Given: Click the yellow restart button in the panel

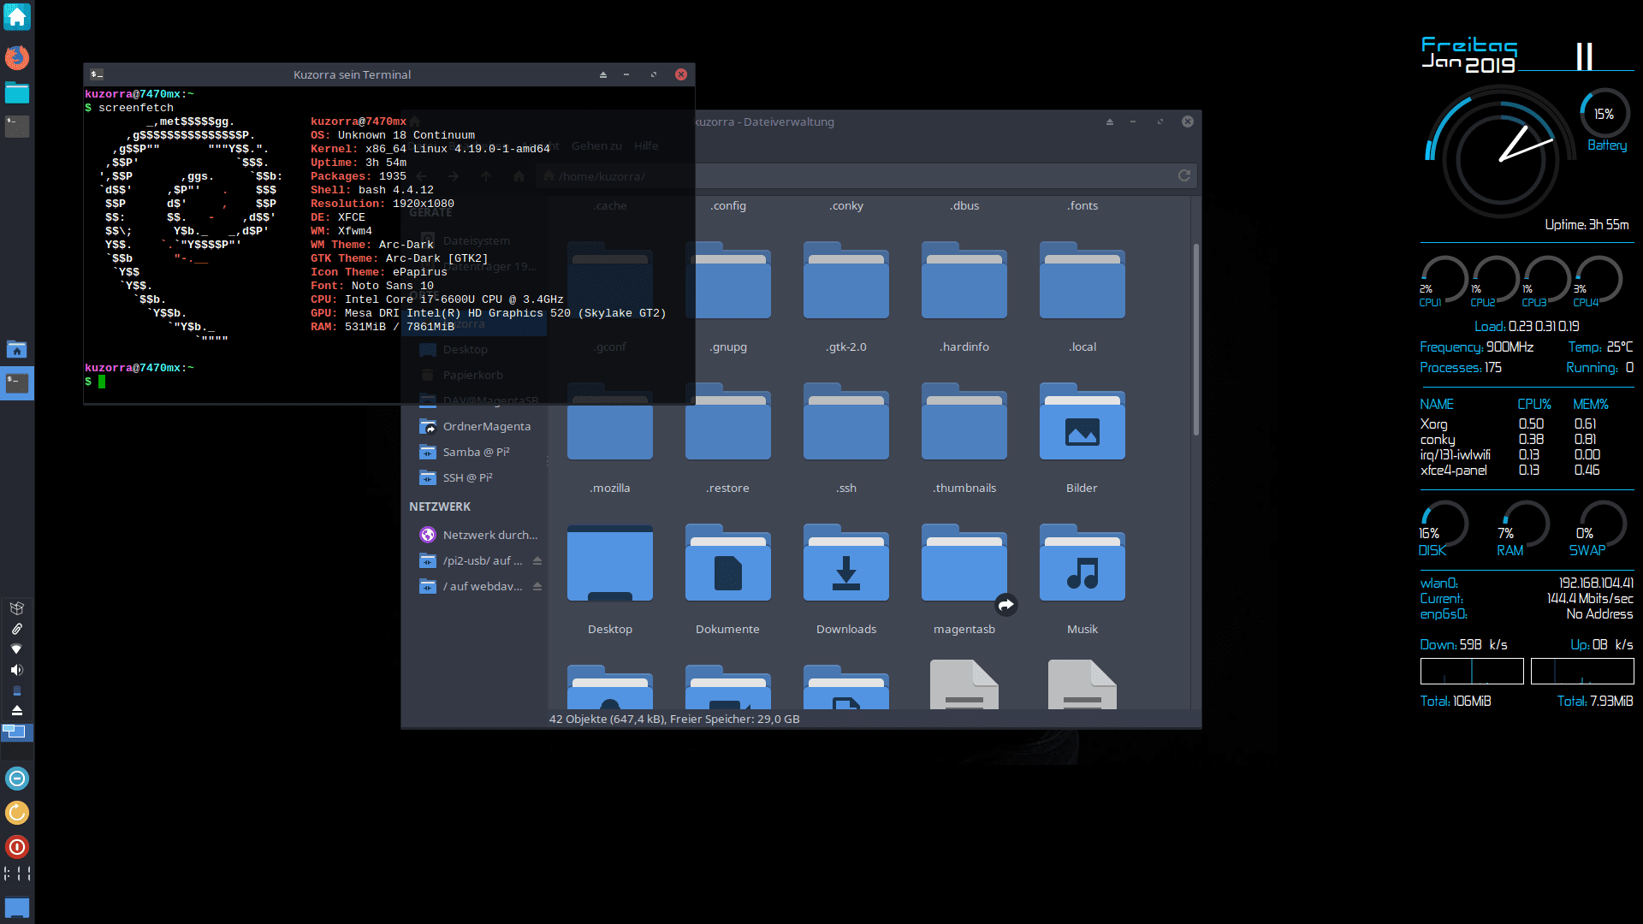Looking at the screenshot, I should tap(16, 813).
